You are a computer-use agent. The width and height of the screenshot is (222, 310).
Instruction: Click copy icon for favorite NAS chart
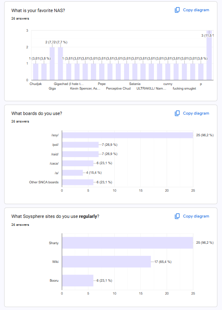(x=177, y=10)
